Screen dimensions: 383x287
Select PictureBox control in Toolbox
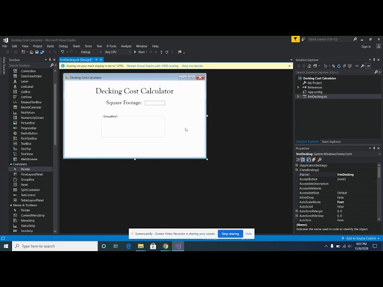pyautogui.click(x=28, y=123)
